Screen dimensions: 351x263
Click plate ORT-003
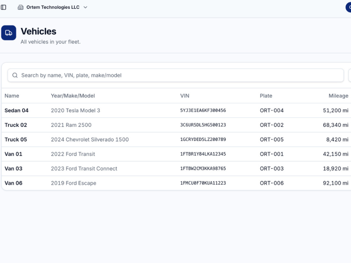click(272, 169)
